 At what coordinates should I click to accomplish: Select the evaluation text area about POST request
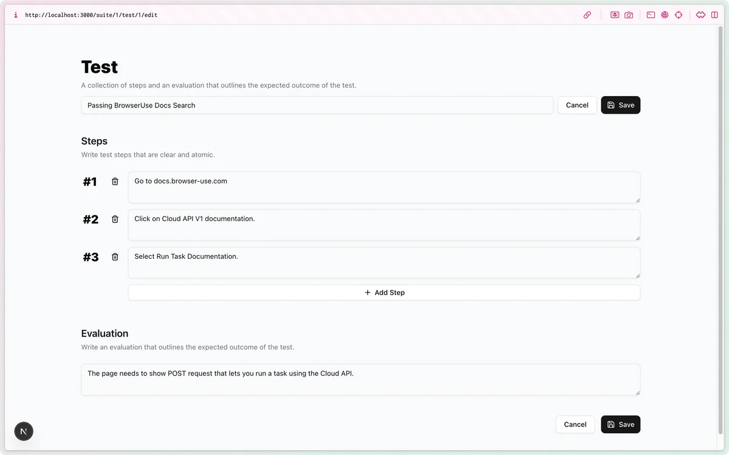click(360, 378)
